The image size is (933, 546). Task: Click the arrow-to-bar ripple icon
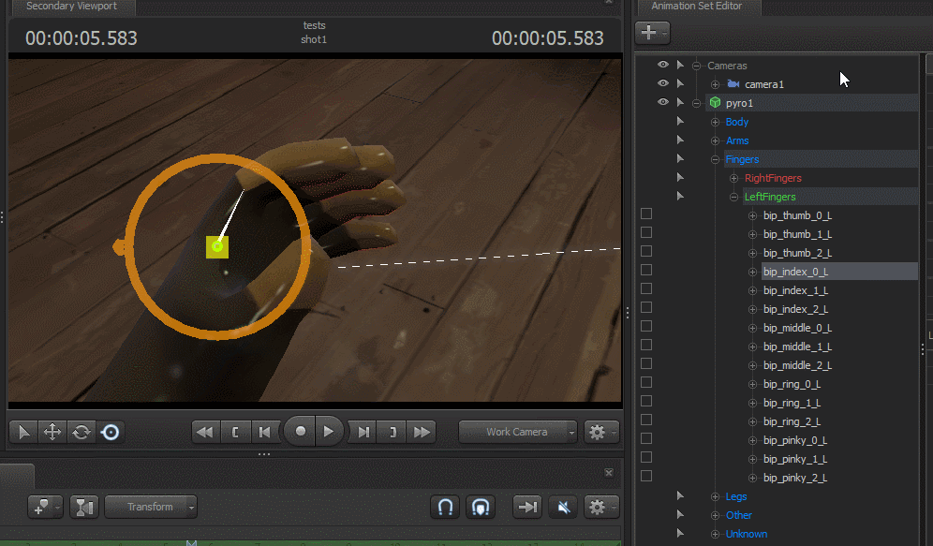tap(527, 507)
